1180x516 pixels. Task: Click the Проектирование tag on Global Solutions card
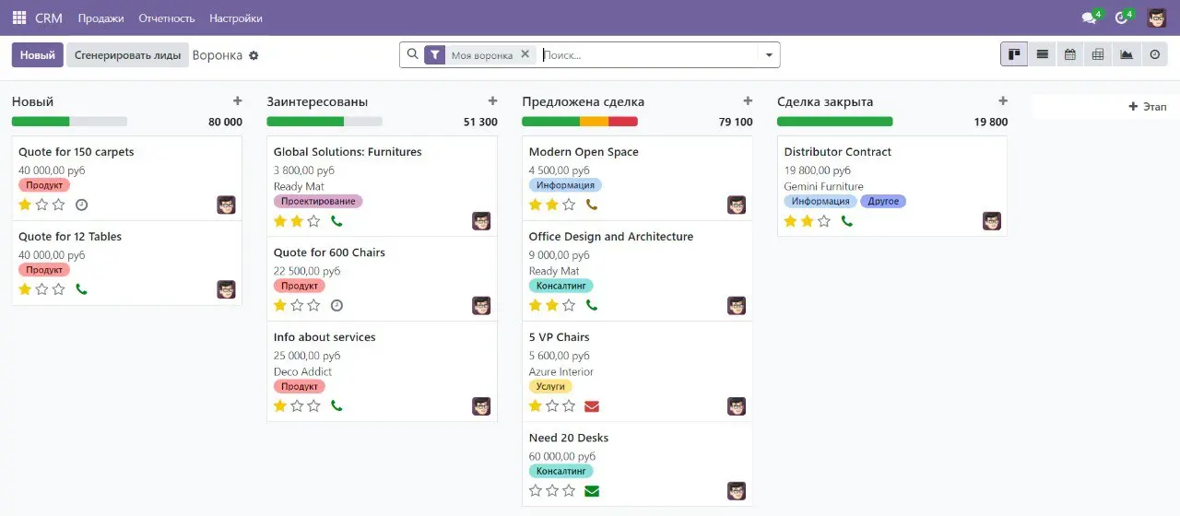[318, 201]
